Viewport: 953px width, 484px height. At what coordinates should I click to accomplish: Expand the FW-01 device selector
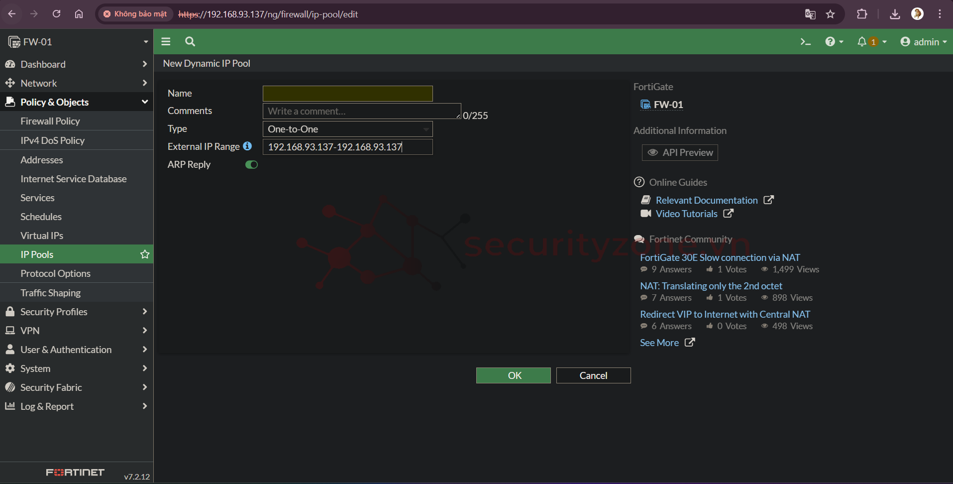coord(77,42)
